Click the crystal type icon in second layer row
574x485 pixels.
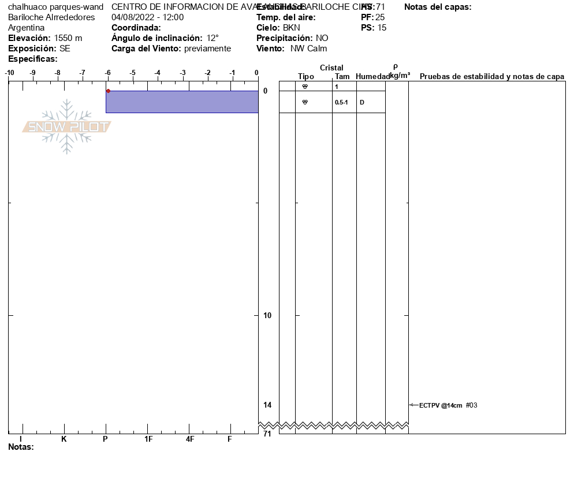coord(305,102)
